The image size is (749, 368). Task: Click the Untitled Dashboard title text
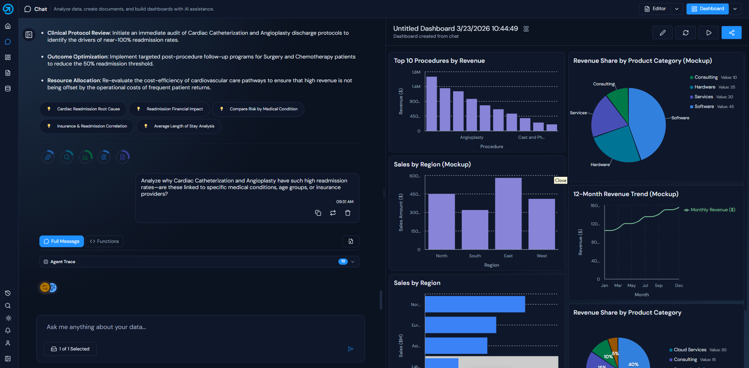tap(455, 28)
